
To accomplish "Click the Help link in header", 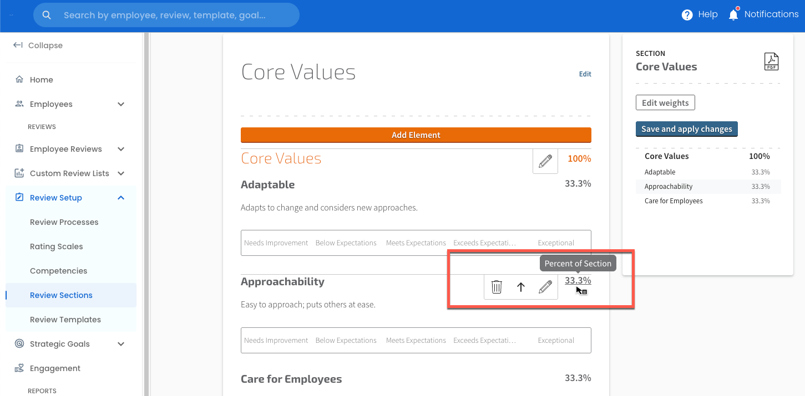I will (x=708, y=14).
